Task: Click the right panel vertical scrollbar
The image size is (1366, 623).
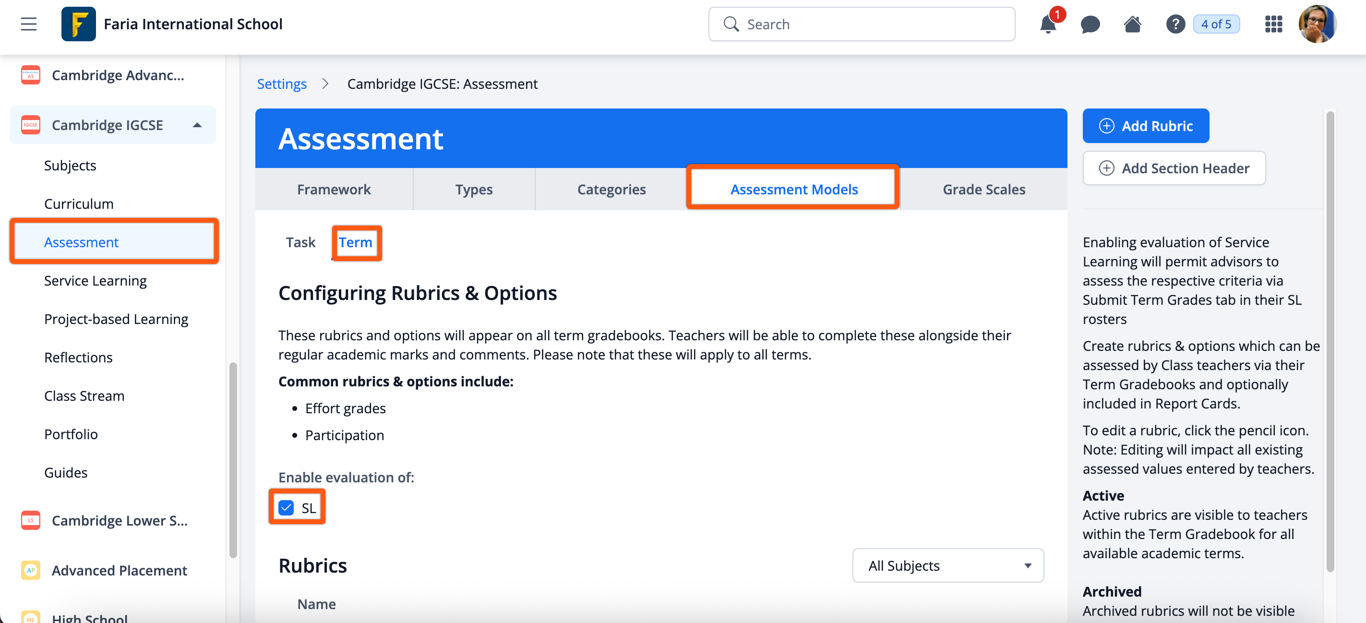Action: point(1330,339)
